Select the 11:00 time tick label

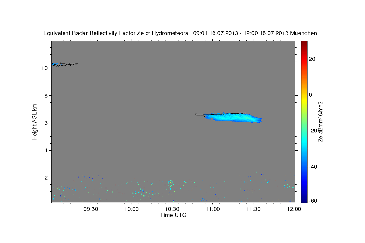pos(212,209)
